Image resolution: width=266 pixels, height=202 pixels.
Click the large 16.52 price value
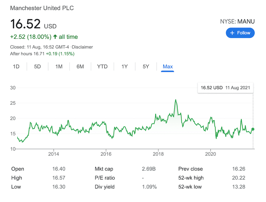(x=26, y=24)
